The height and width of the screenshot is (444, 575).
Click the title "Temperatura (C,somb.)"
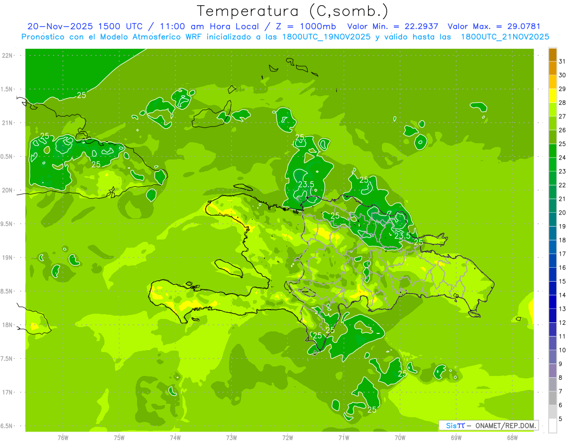click(292, 11)
